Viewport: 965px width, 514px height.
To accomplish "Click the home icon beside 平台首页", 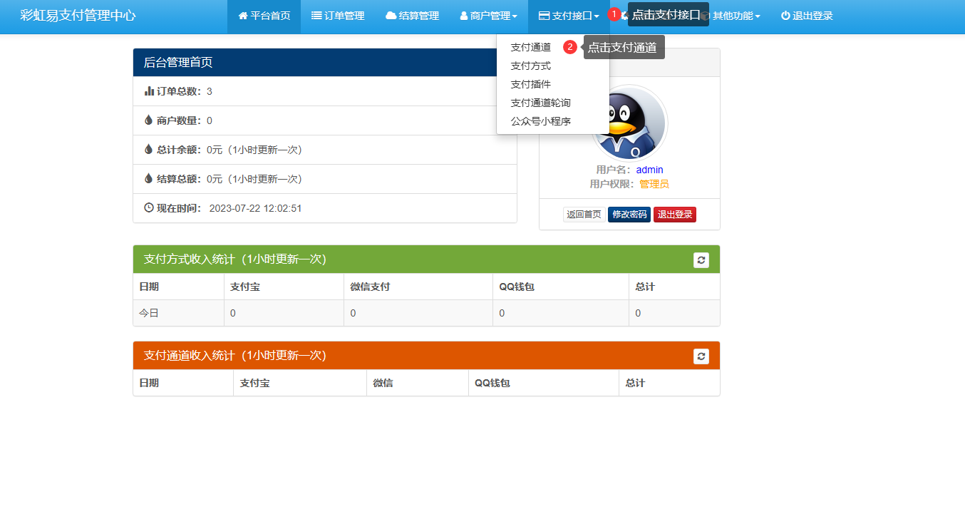I will point(243,16).
